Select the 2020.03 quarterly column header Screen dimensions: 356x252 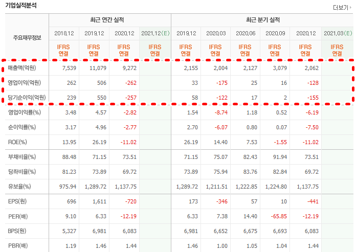click(216, 33)
